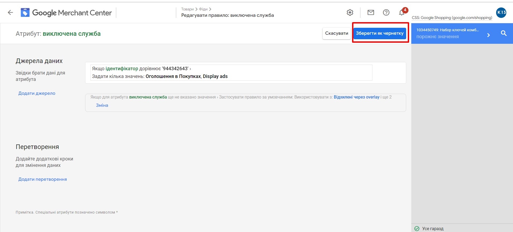The width and height of the screenshot is (513, 232).
Task: Click Зберегти як чернетку button
Action: coord(380,33)
